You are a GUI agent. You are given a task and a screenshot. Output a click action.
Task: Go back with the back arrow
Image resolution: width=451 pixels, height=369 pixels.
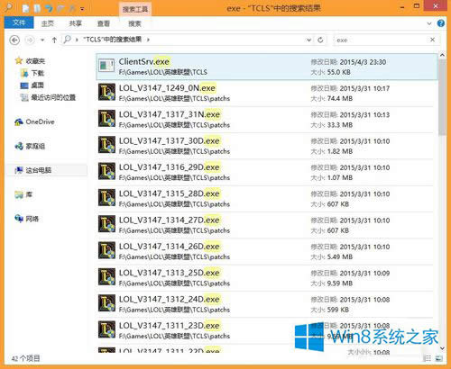point(14,40)
